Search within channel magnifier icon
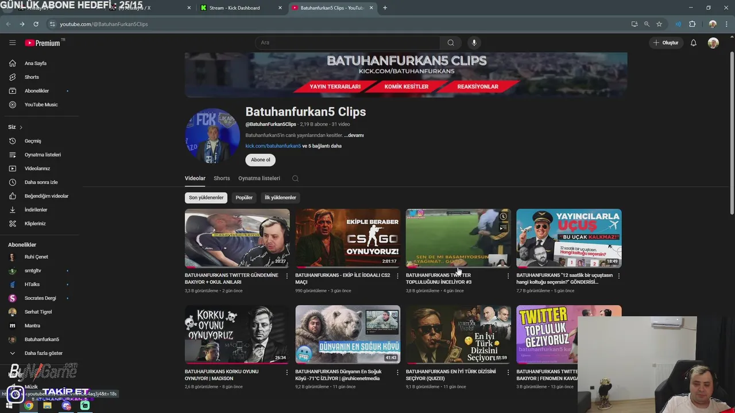This screenshot has height=413, width=735. pos(295,178)
